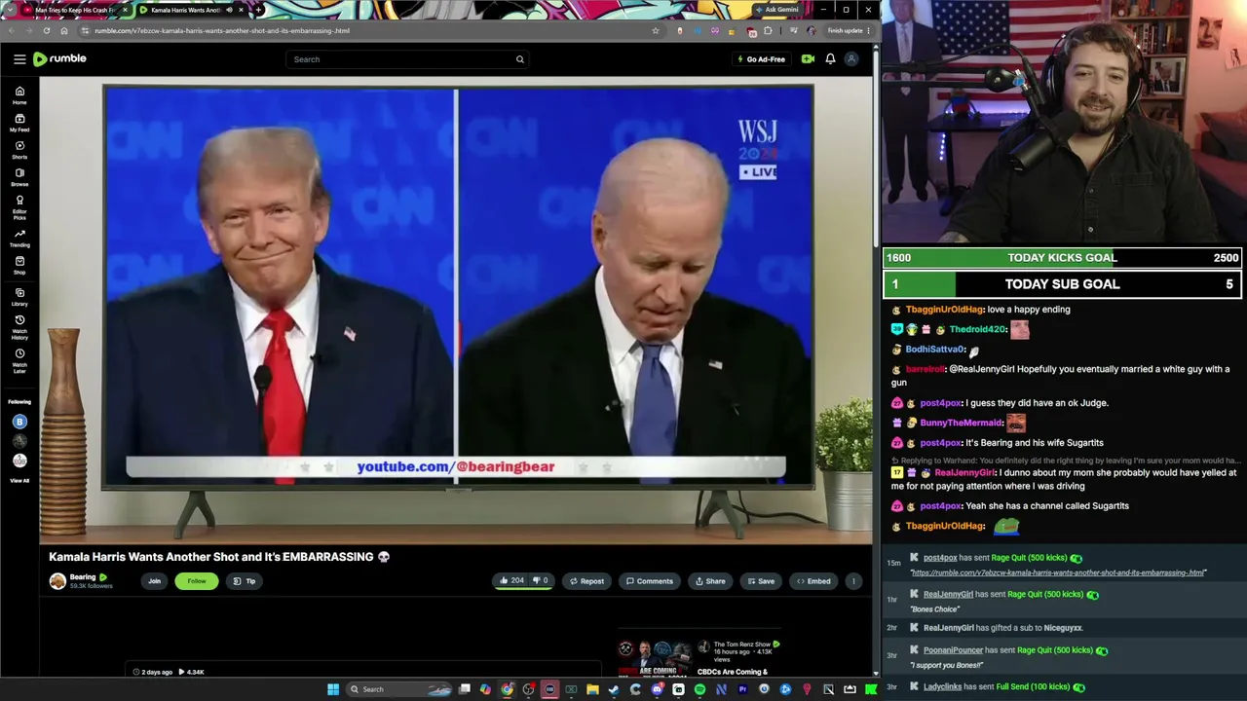Open My Feed in sidebar
1247x701 pixels.
[19, 122]
